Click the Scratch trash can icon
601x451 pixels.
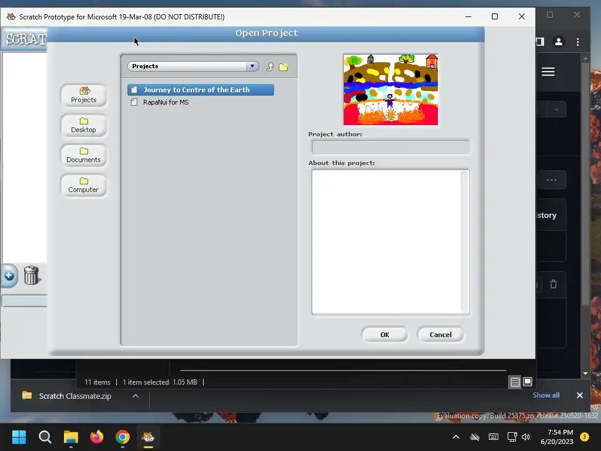32,275
